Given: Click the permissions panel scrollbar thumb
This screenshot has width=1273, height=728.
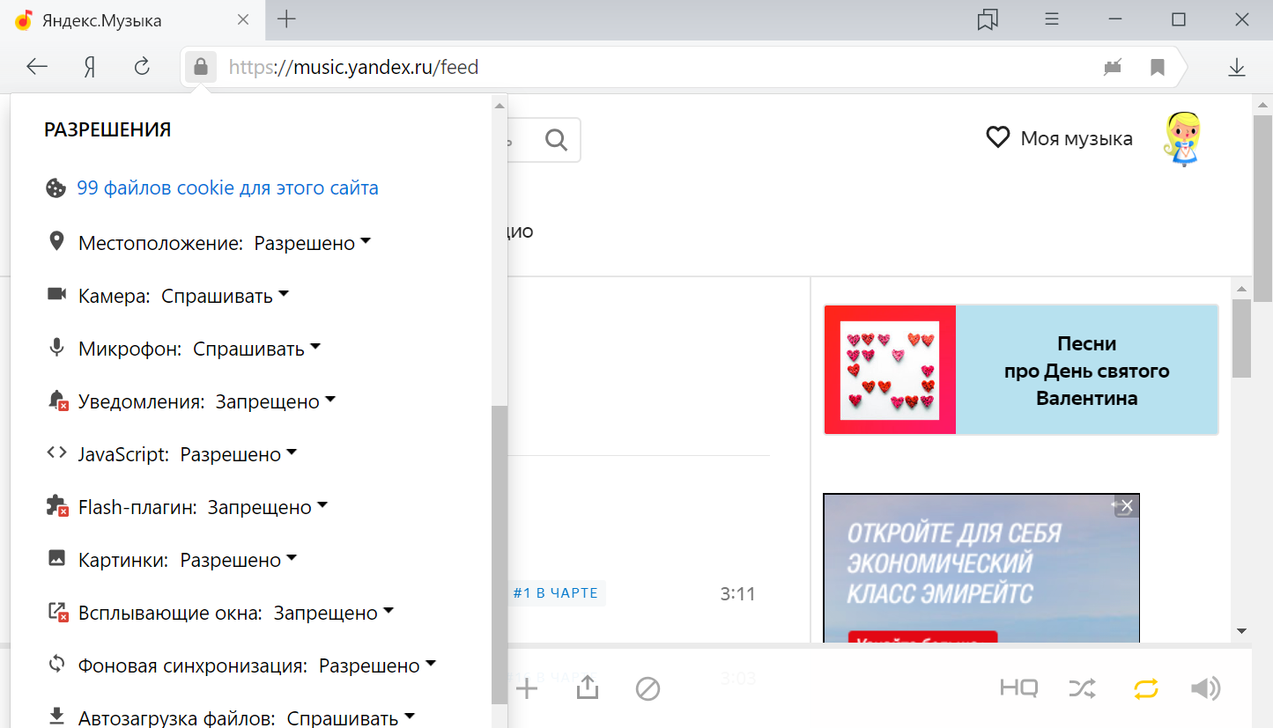Looking at the screenshot, I should tap(500, 555).
